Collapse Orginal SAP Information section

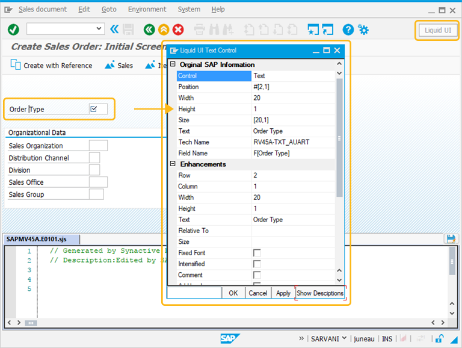(x=173, y=64)
